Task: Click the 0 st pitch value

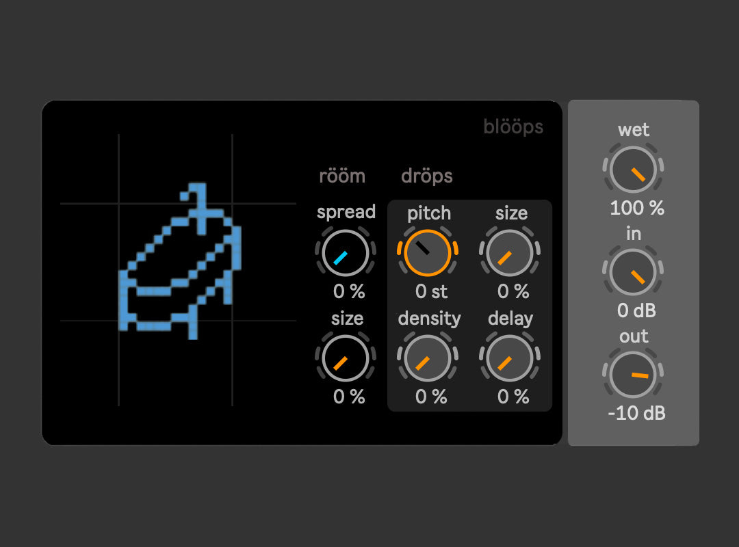Action: [x=431, y=292]
